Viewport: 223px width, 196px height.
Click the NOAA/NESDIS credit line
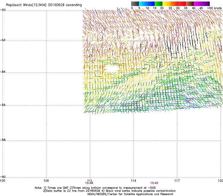point(130,194)
